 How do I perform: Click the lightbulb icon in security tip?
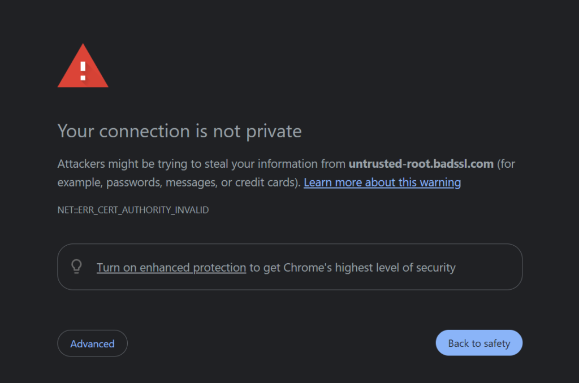[x=76, y=267]
